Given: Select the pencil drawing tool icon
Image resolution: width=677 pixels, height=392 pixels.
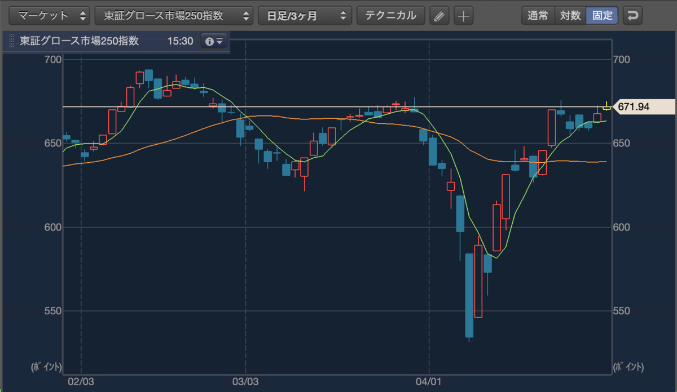Looking at the screenshot, I should [439, 16].
